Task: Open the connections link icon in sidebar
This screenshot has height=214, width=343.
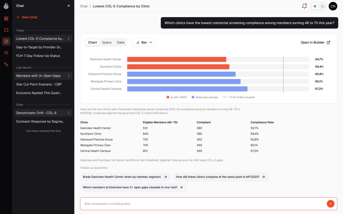Action: pos(6,64)
